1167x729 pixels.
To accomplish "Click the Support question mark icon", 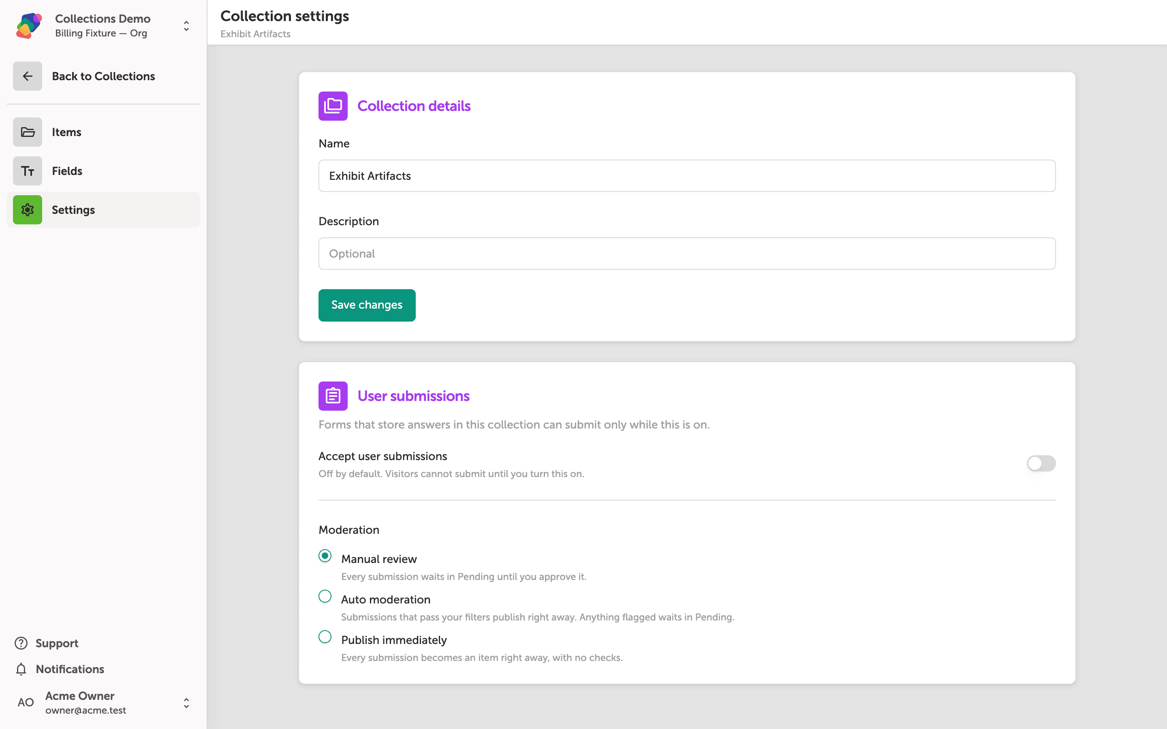I will (21, 643).
